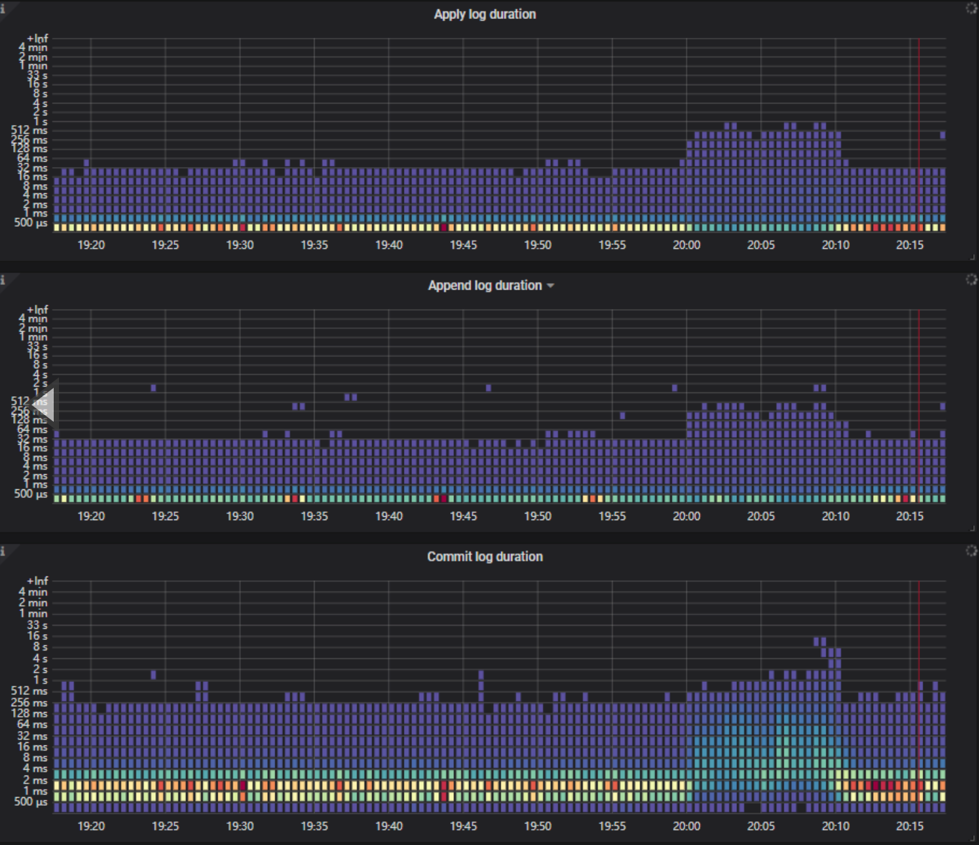979x845 pixels.
Task: Click the 512 ms axis label in Commit log duration
Action: (29, 690)
